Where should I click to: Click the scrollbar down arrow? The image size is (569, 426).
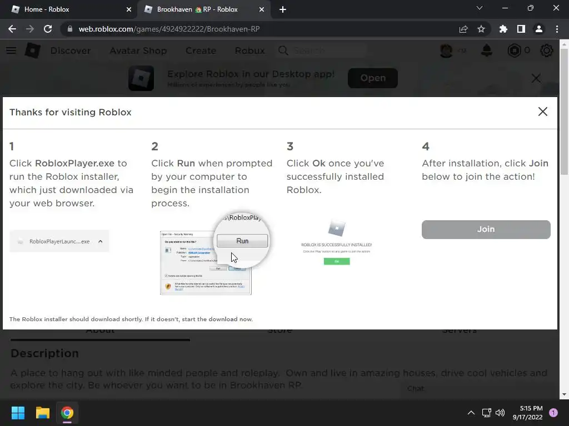point(565,394)
